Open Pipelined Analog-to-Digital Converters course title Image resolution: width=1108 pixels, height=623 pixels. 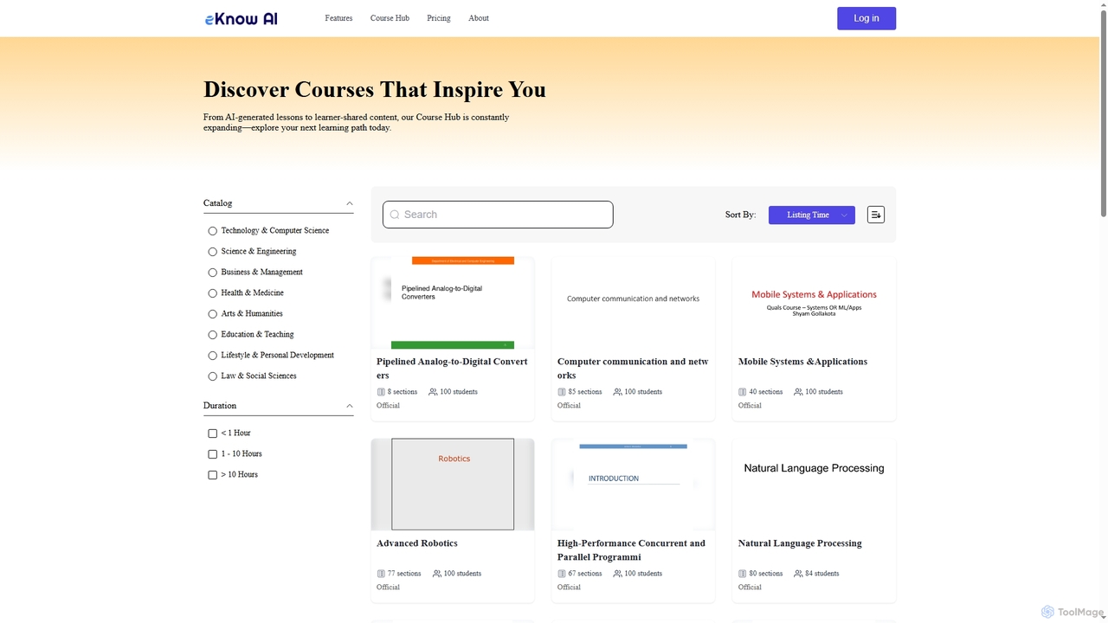[452, 369]
